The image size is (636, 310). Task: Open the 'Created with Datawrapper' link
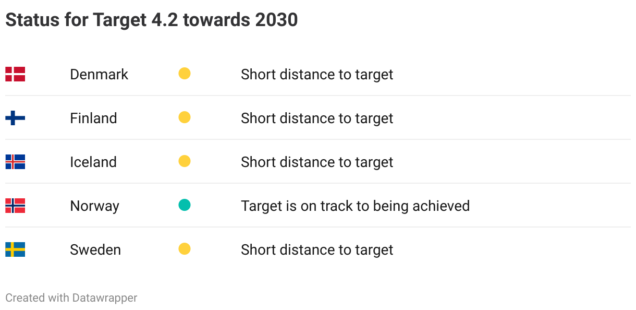click(x=71, y=298)
